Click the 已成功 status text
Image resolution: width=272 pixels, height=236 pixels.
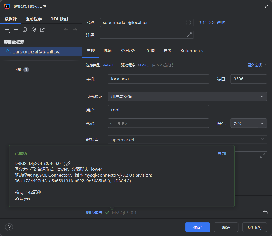tap(21, 154)
